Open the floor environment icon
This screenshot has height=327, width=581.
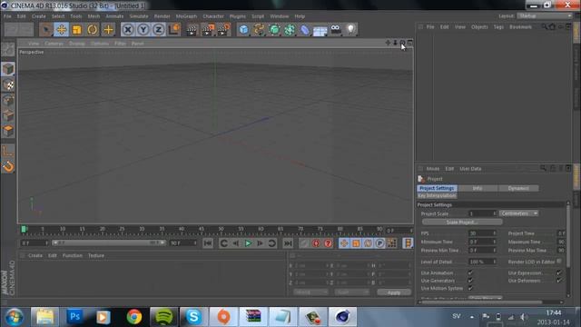tap(320, 29)
